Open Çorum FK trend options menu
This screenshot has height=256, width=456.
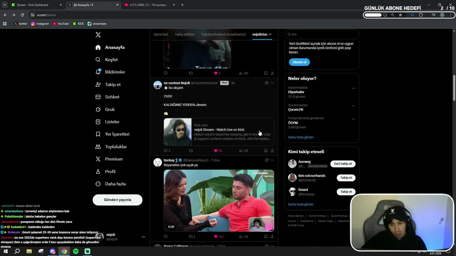[x=353, y=106]
